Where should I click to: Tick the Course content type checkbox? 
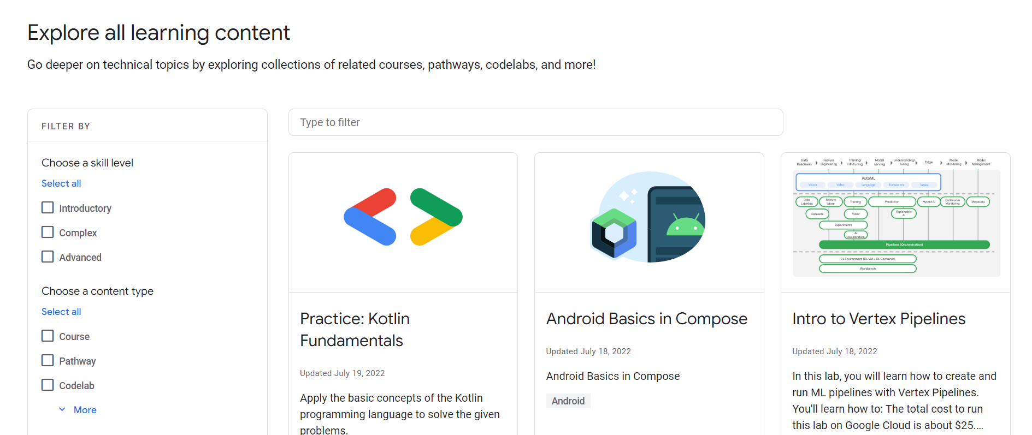(48, 336)
